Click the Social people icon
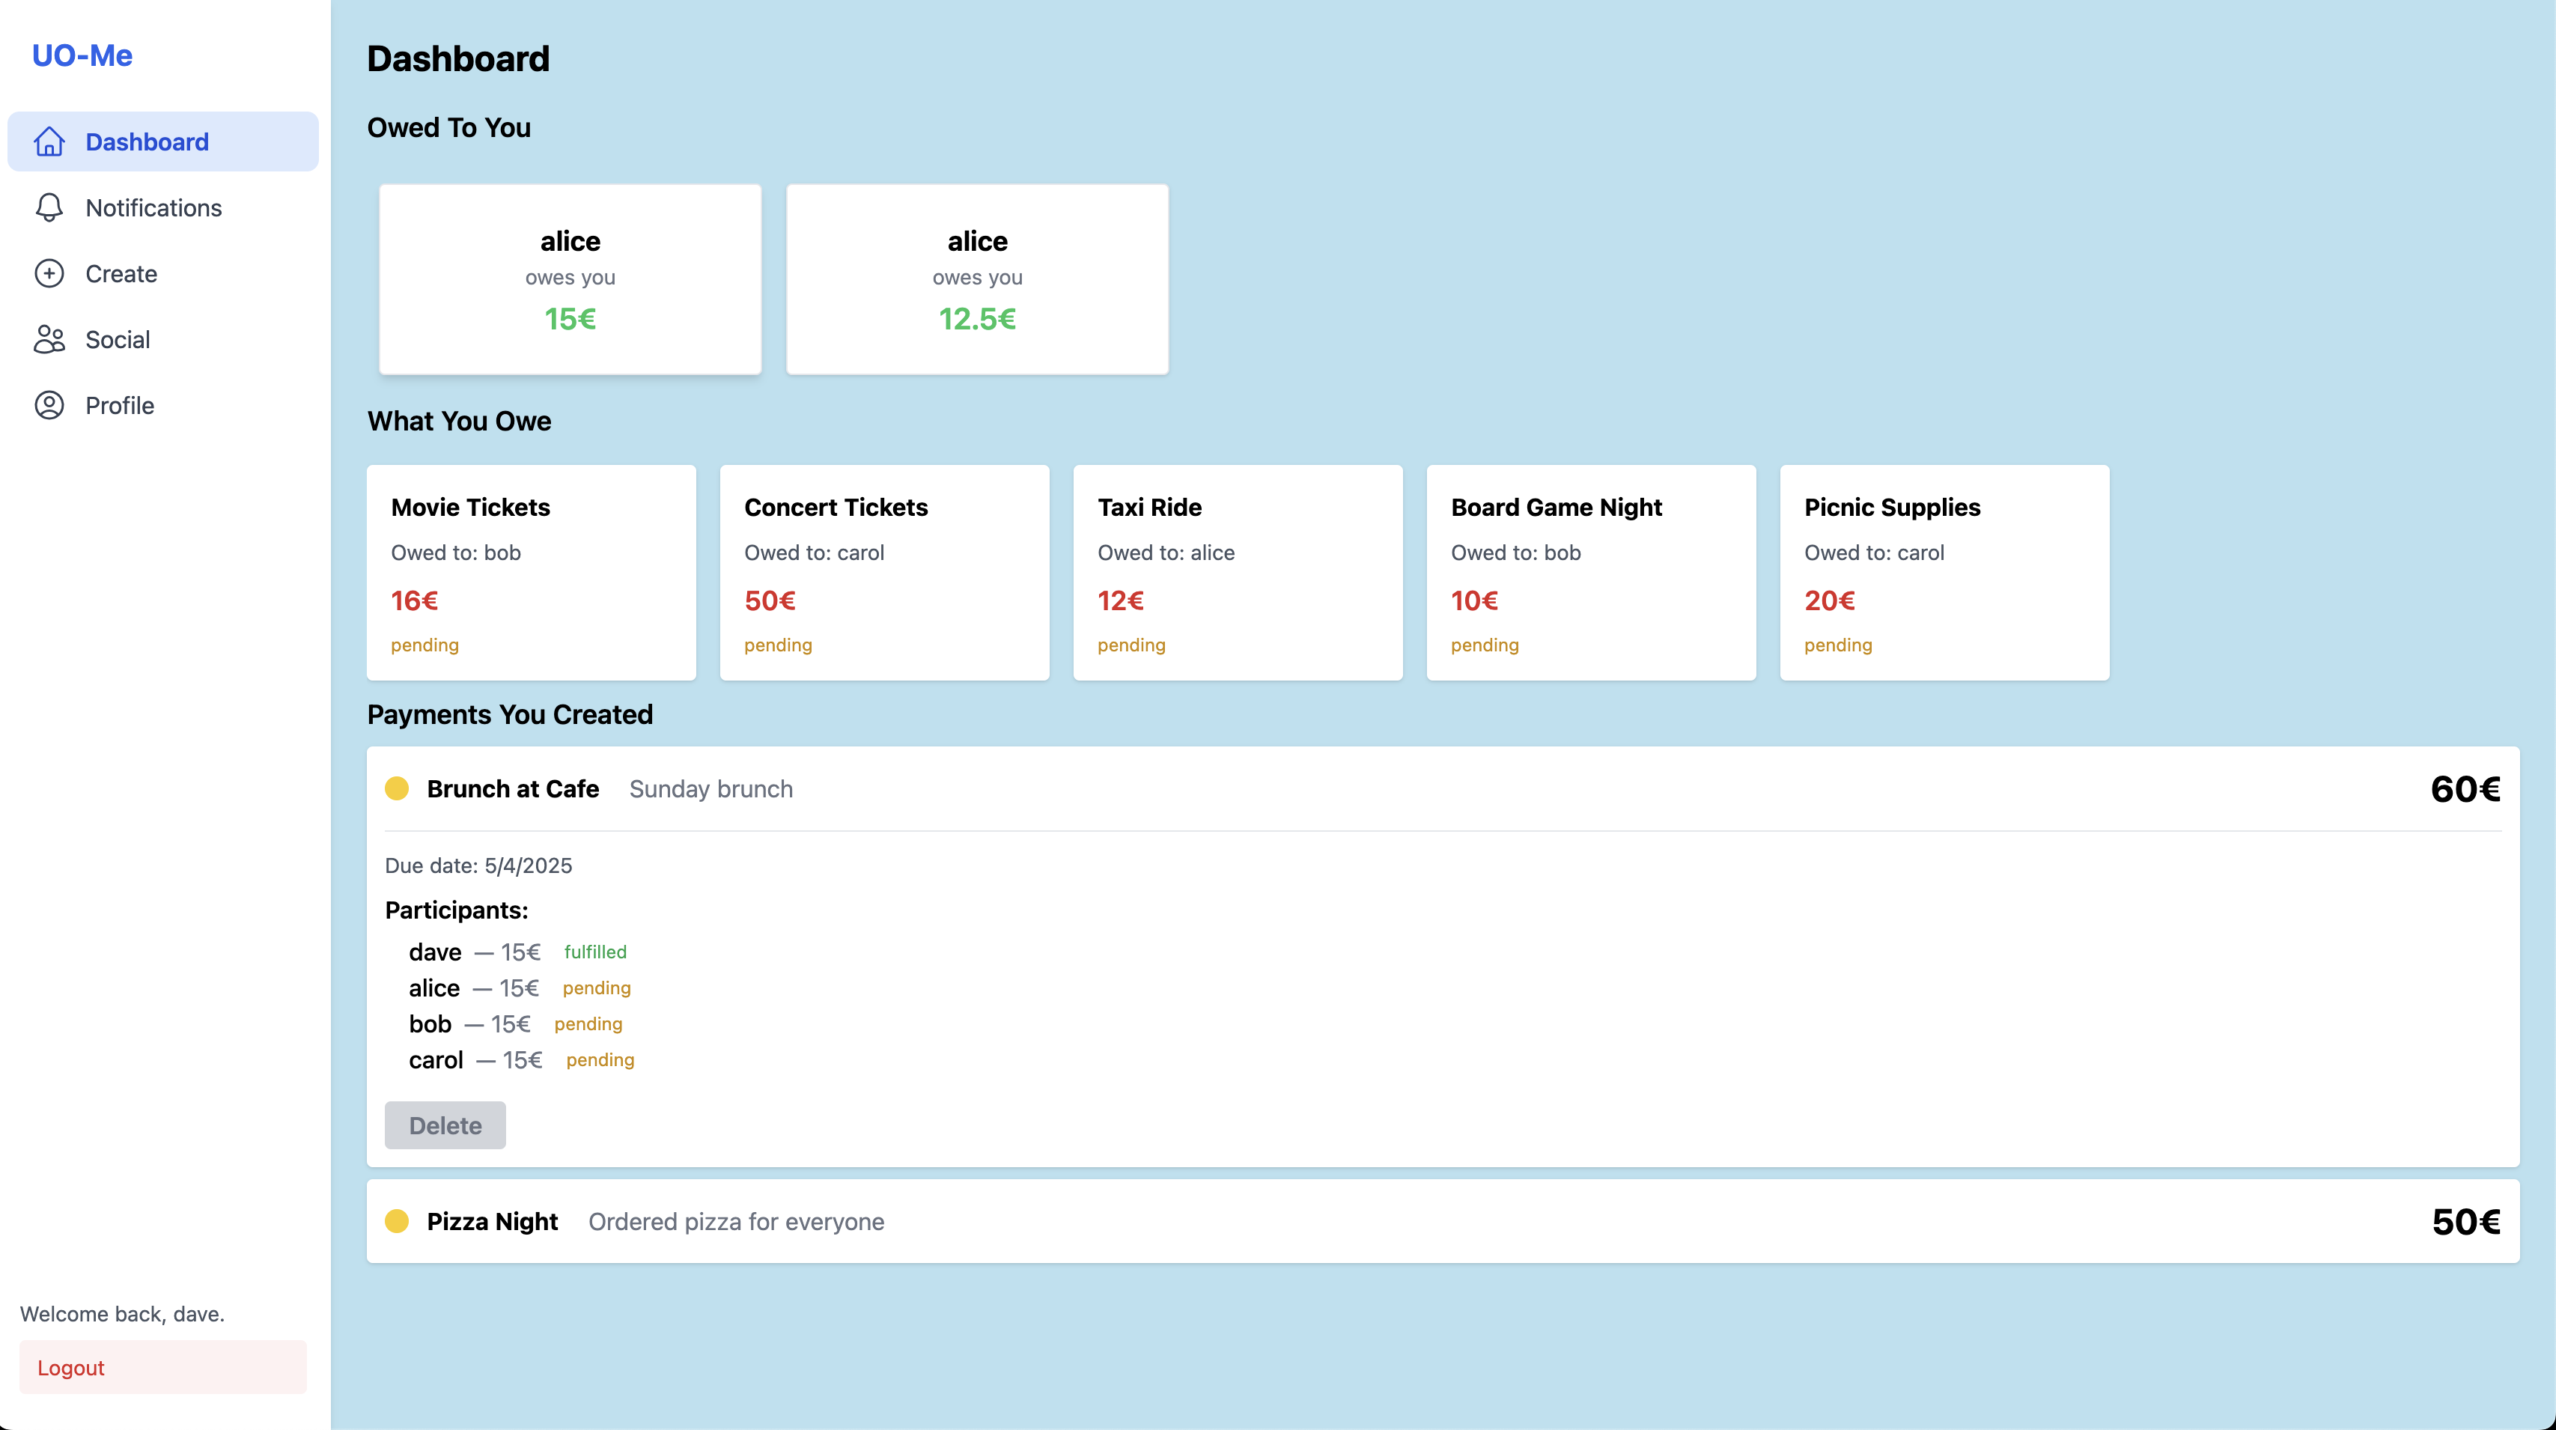Viewport: 2556px width, 1430px height. coord(49,339)
